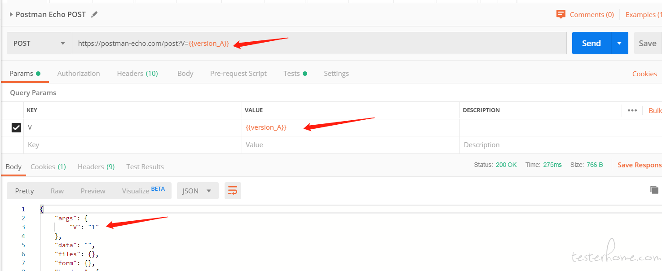Click the request URL input field

(319, 43)
